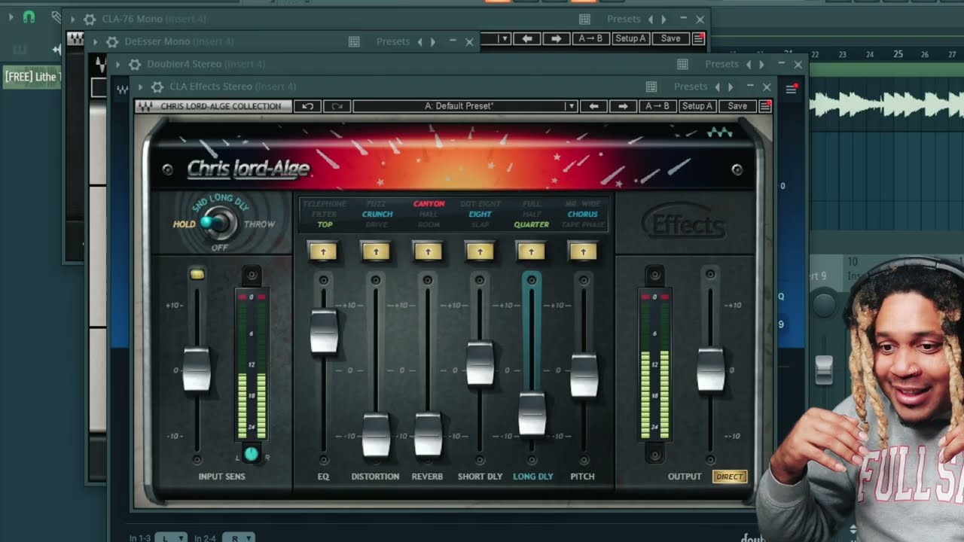The width and height of the screenshot is (964, 542).
Task: Toggle Pitch mode arrow button
Action: pyautogui.click(x=583, y=252)
